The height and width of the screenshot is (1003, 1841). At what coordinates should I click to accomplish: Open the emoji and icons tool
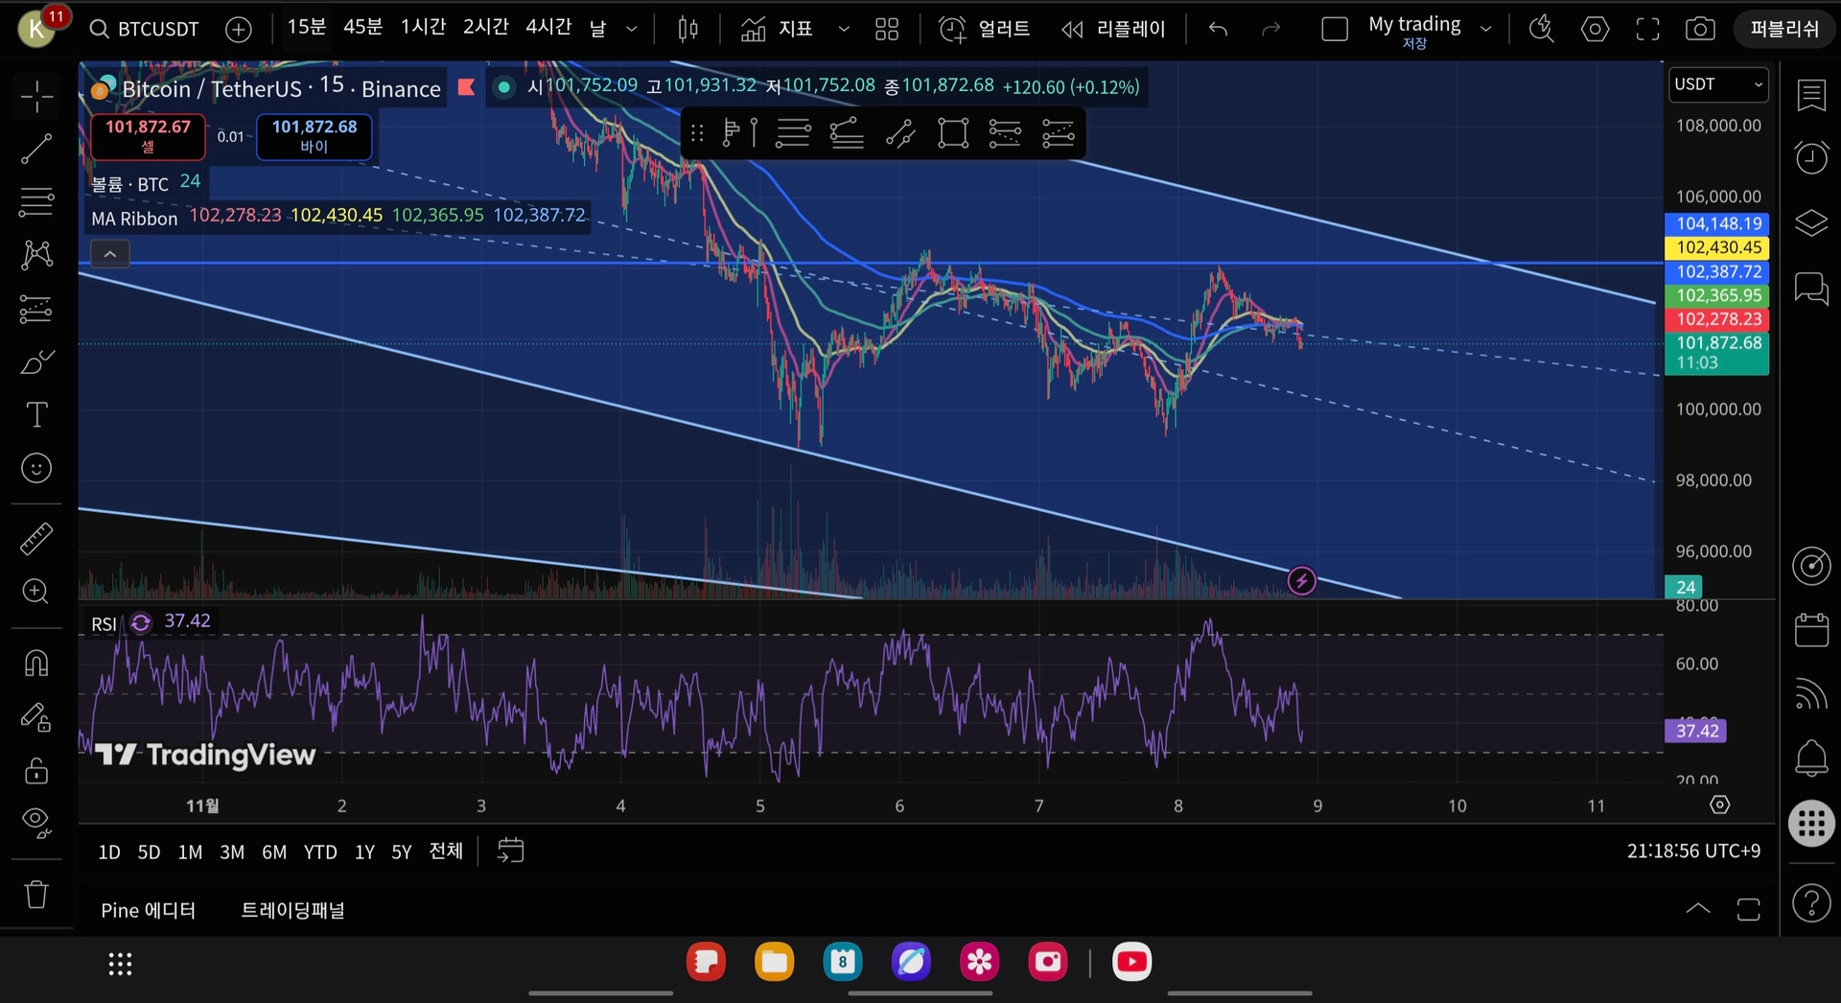point(36,468)
